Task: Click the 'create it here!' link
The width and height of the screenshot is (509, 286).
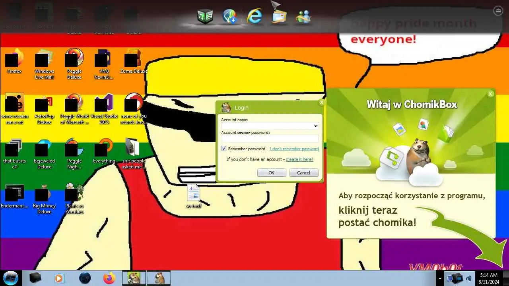Action: point(299,159)
